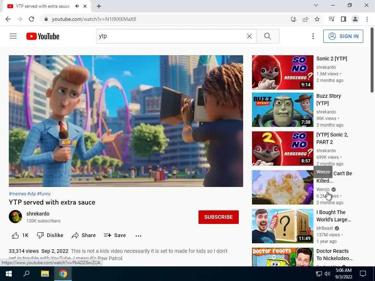
Task: Go back in browser history
Action: click(x=8, y=19)
